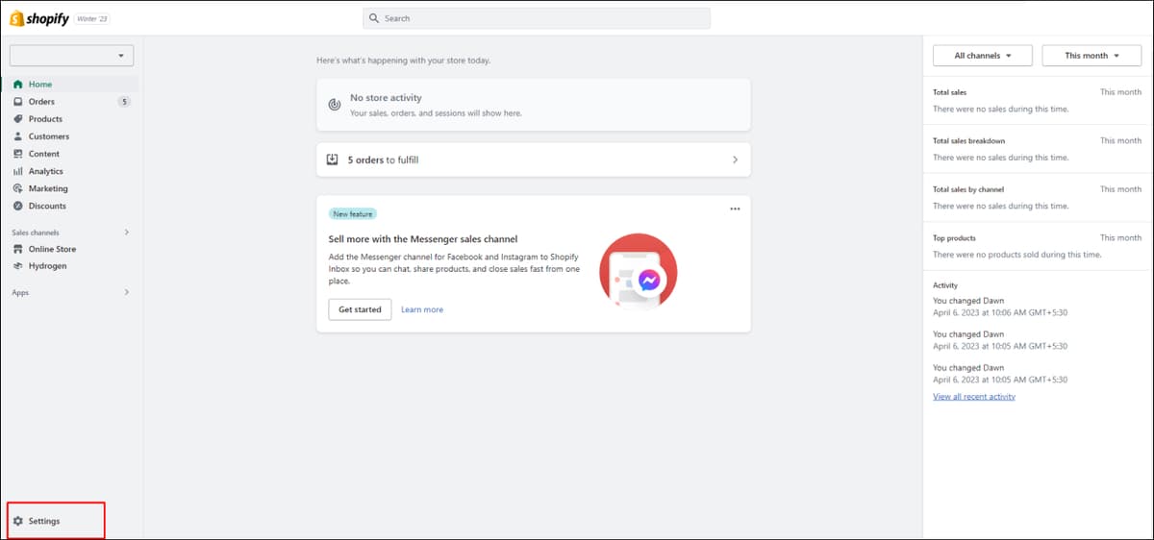
Task: Click the Home house icon
Action: point(17,85)
